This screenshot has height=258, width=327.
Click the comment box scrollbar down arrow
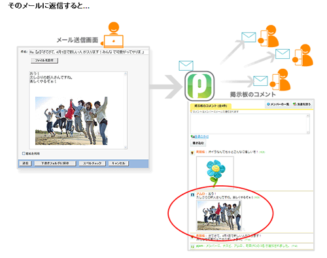tap(308, 132)
